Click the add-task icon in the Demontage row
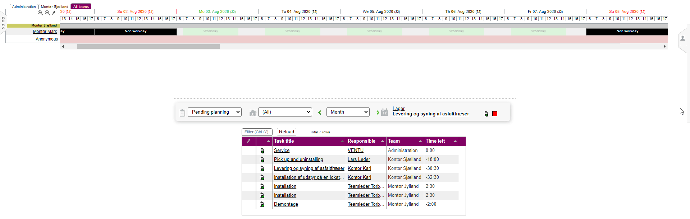This screenshot has width=690, height=219. 262,204
